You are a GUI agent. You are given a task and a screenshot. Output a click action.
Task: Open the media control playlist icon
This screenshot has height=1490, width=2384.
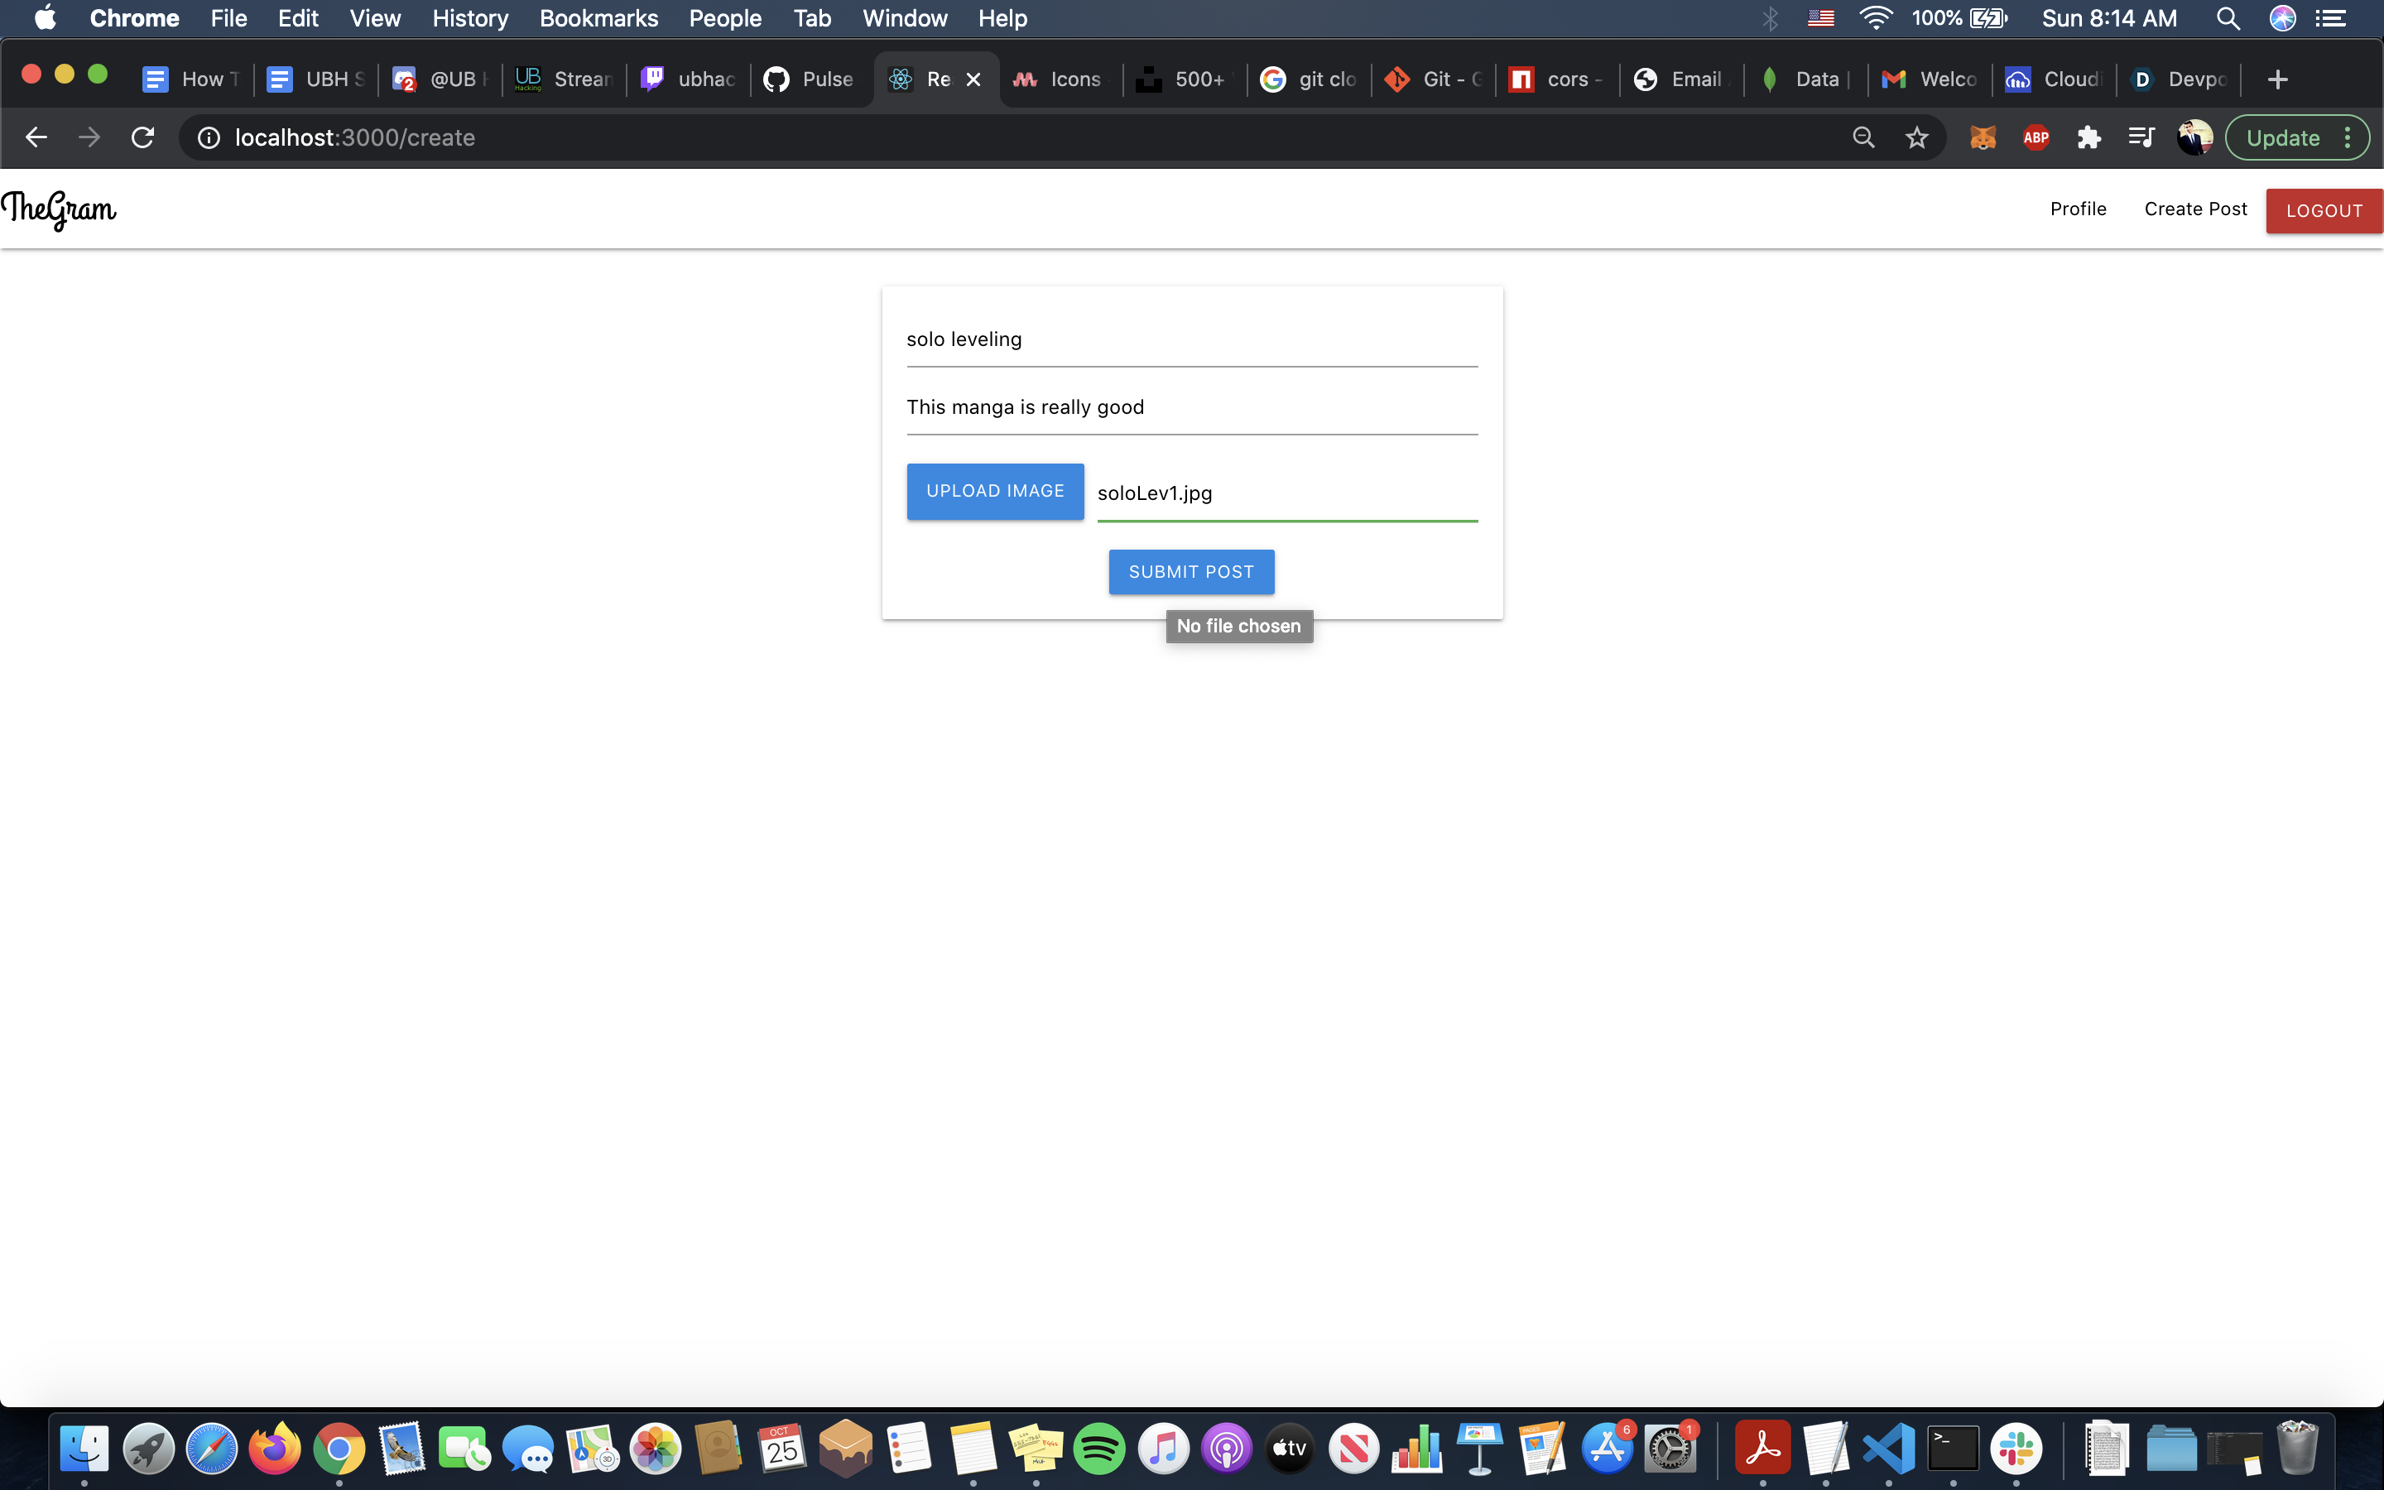click(2141, 138)
